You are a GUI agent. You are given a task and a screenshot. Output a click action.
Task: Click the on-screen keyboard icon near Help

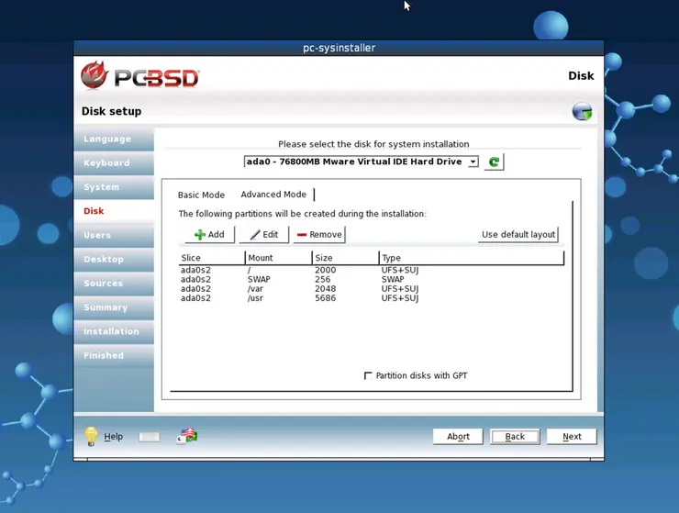(150, 437)
